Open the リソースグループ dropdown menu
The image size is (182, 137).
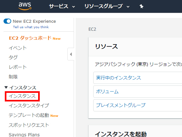107,6
